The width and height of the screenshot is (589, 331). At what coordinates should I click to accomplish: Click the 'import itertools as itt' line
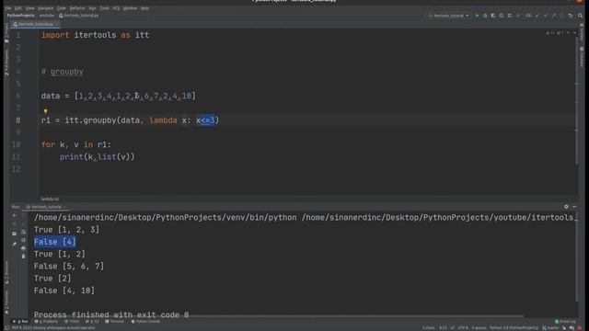click(95, 35)
